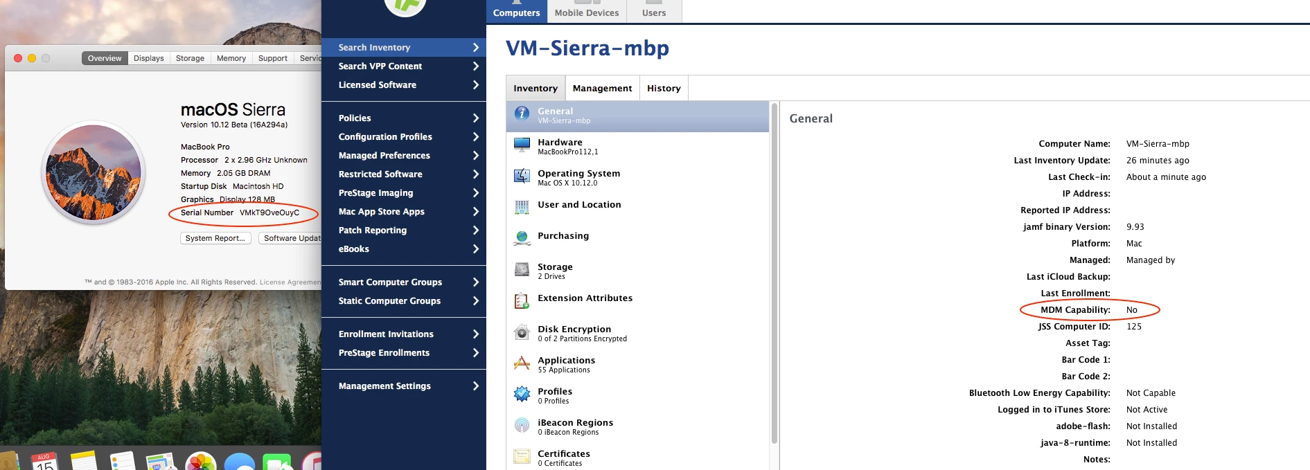Expand Search VPP Content chevron
The width and height of the screenshot is (1310, 470).
475,66
